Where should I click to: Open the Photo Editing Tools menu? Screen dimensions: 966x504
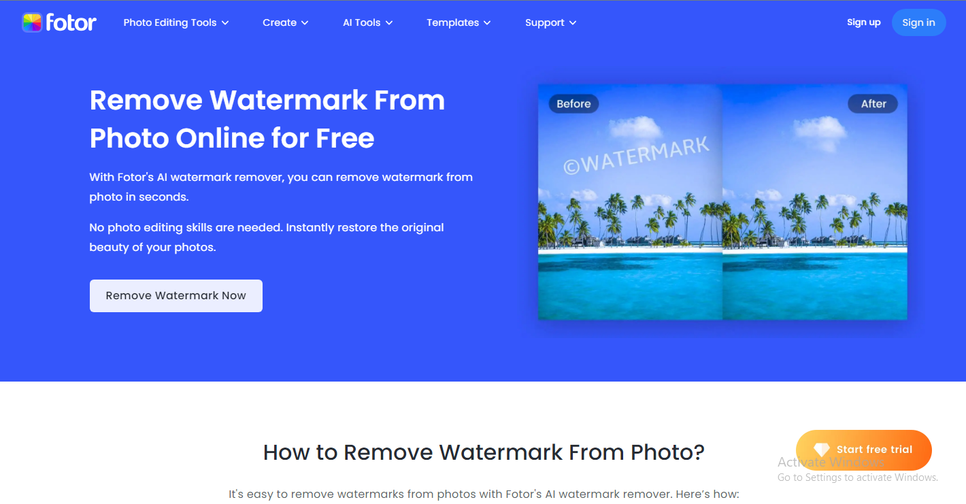(x=176, y=22)
